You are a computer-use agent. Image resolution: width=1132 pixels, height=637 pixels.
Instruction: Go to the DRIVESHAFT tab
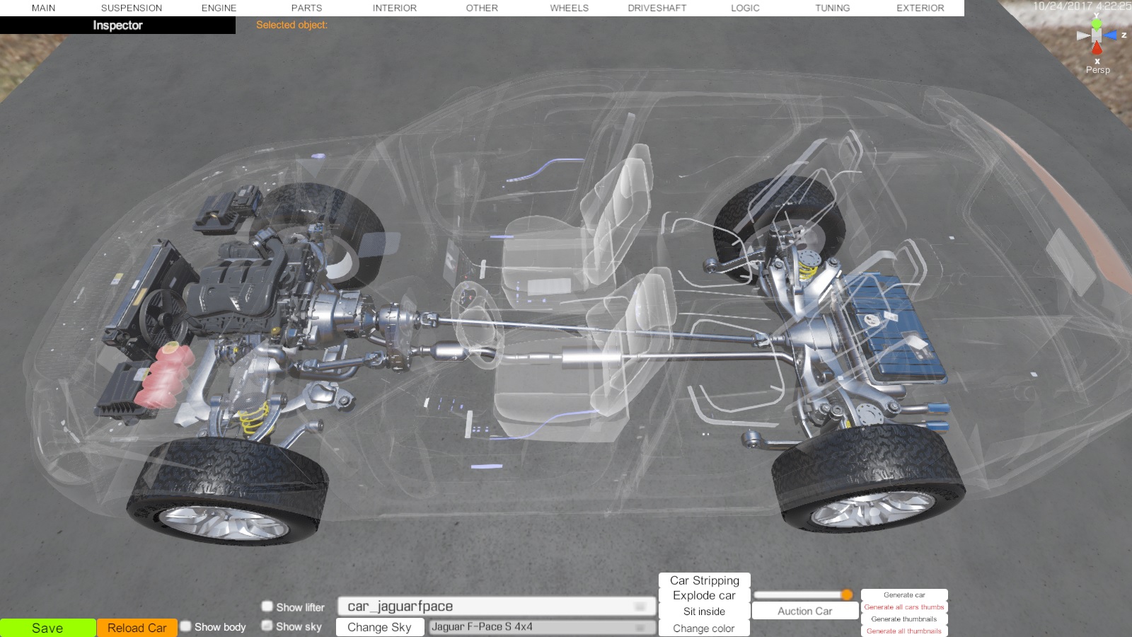[657, 8]
